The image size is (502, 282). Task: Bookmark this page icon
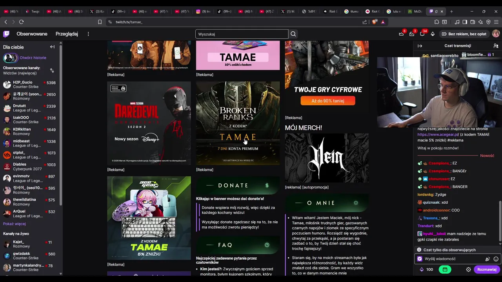pos(100,22)
